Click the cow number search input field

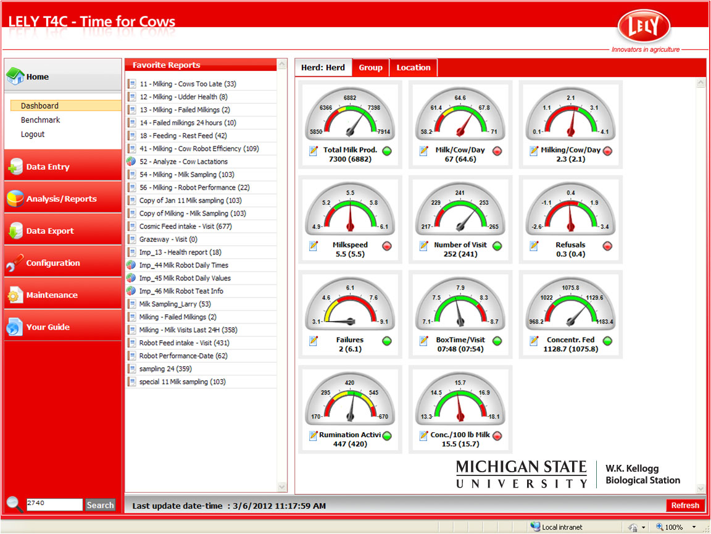[x=54, y=504]
